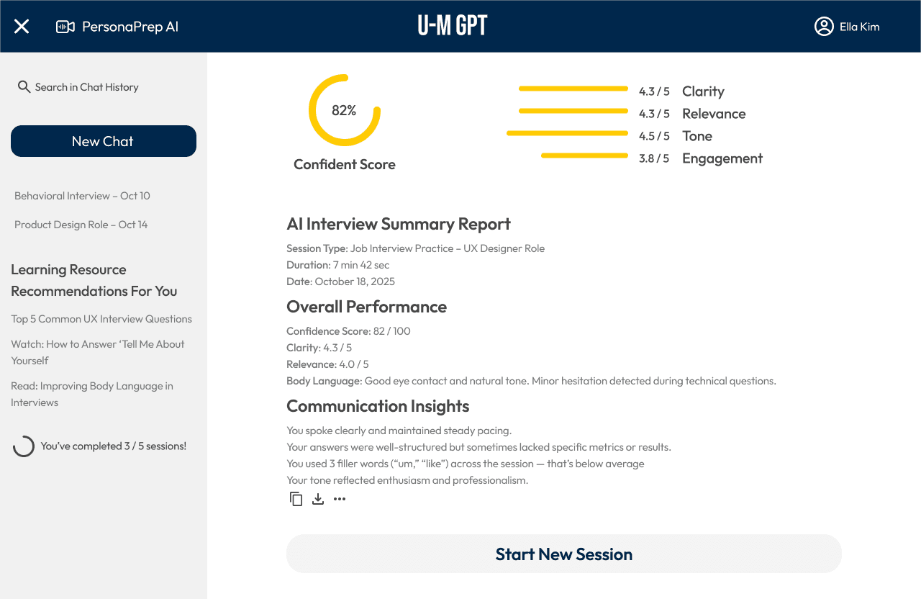
Task: Click the AI Interview Summary Report heading
Action: (x=399, y=224)
